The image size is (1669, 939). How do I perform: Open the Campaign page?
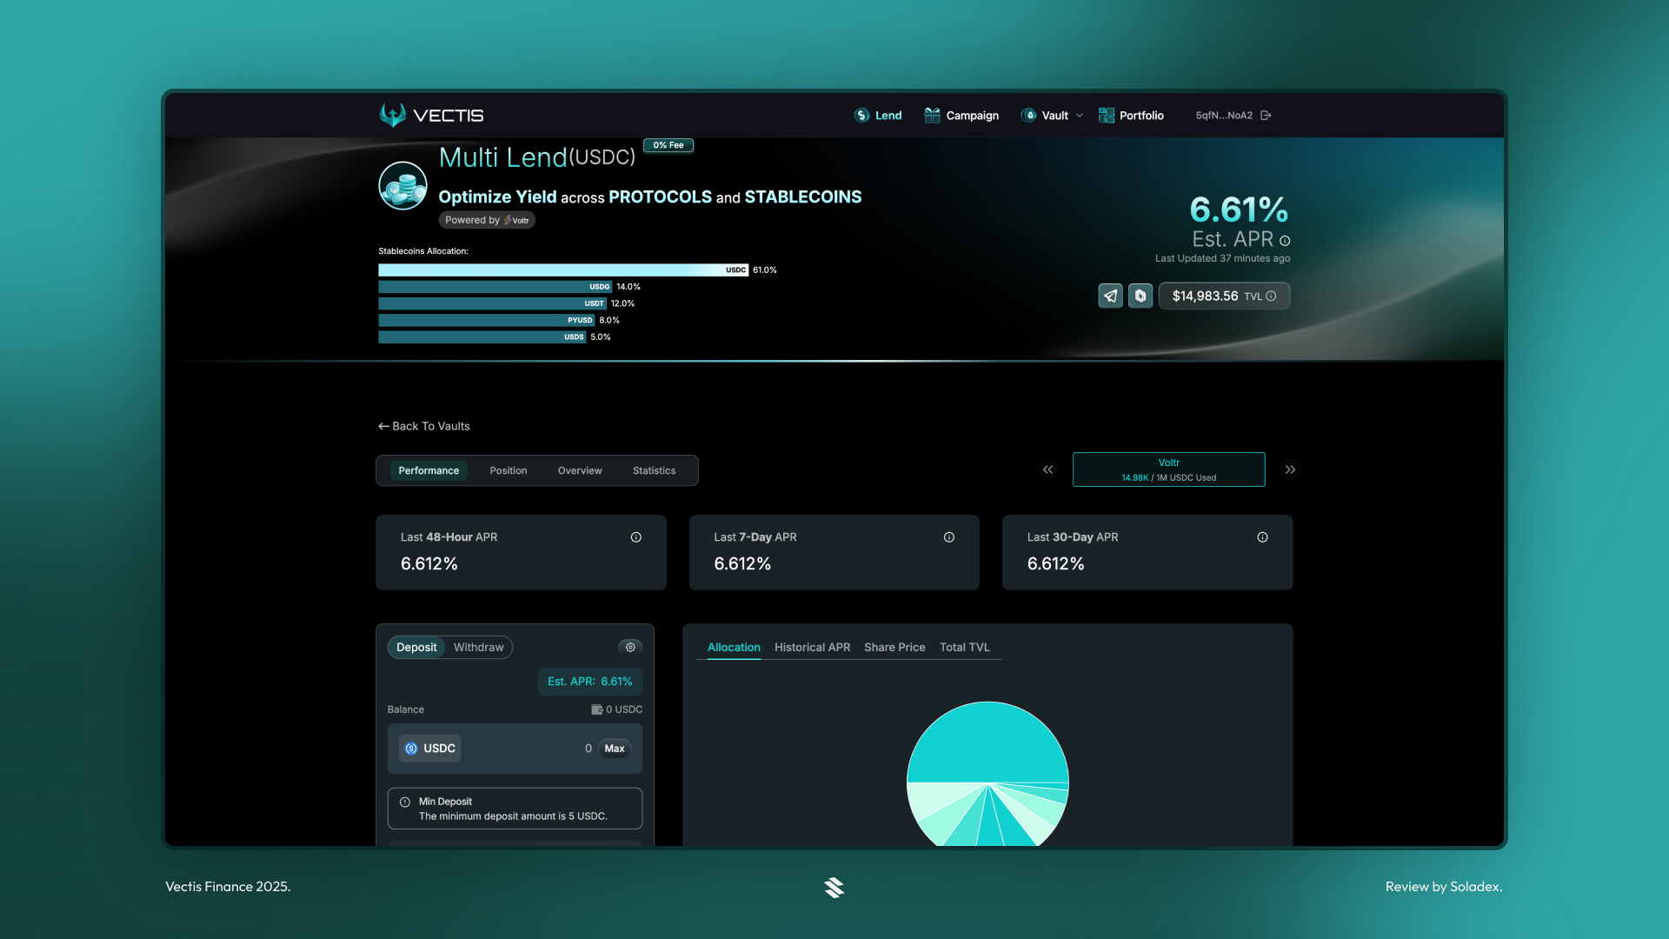coord(961,115)
